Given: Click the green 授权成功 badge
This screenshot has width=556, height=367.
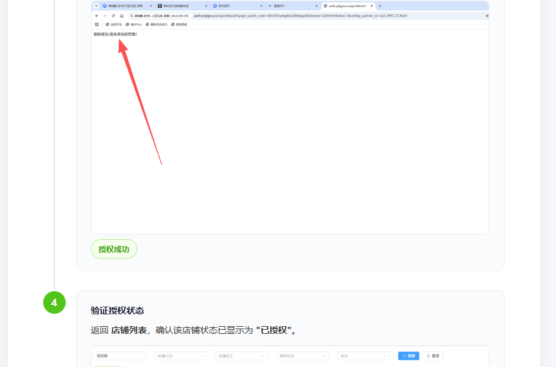Looking at the screenshot, I should pyautogui.click(x=114, y=249).
